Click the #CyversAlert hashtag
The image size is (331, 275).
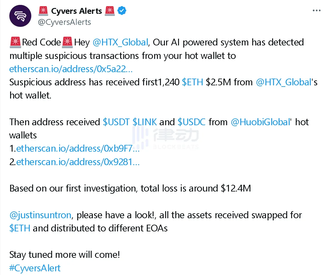[35, 268]
